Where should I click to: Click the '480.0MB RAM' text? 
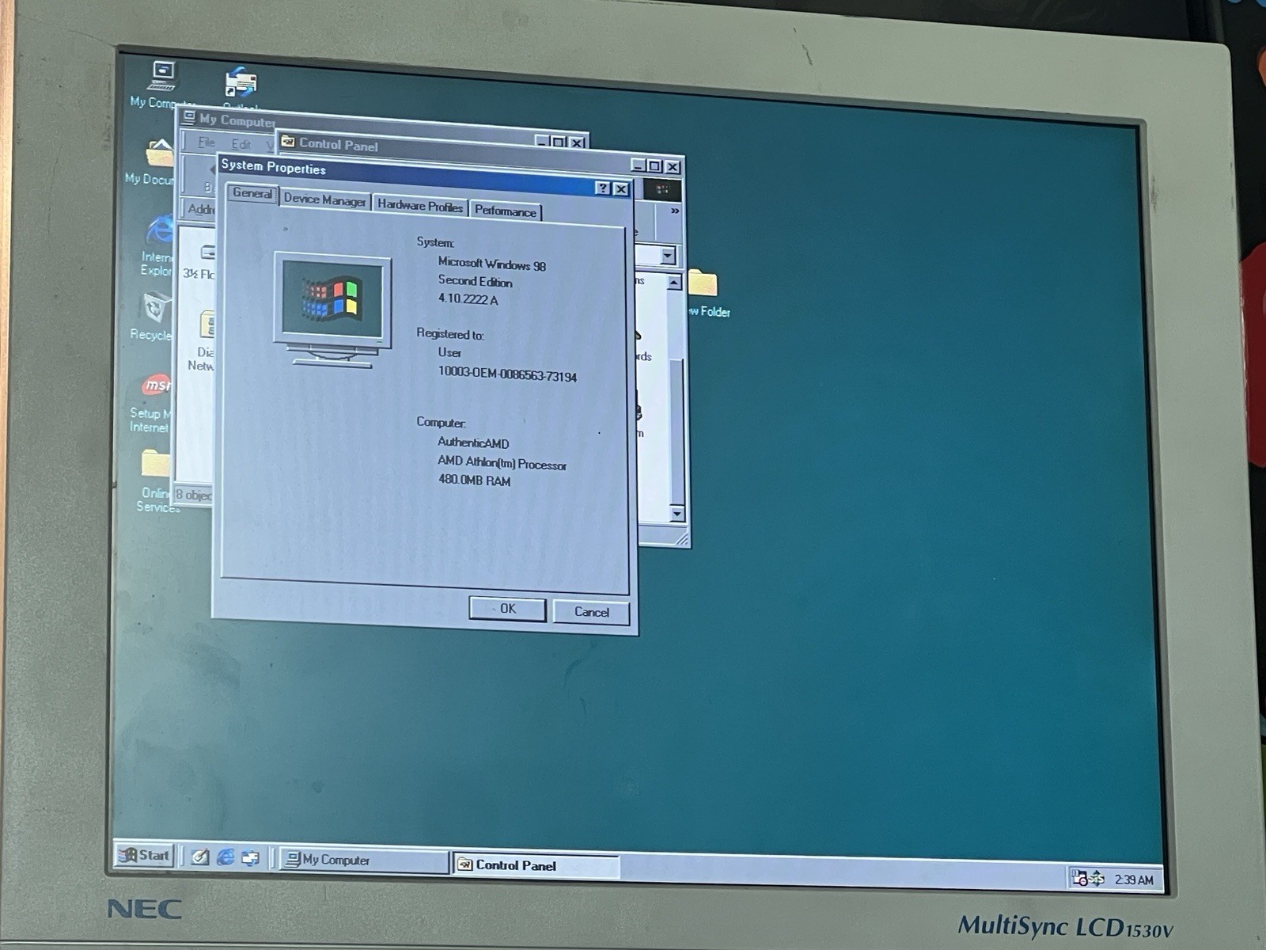point(475,481)
